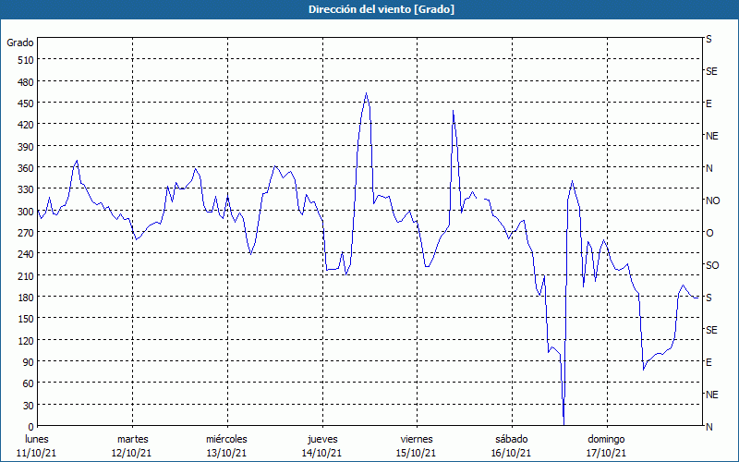Click the 210 value on the left axis

coord(26,276)
